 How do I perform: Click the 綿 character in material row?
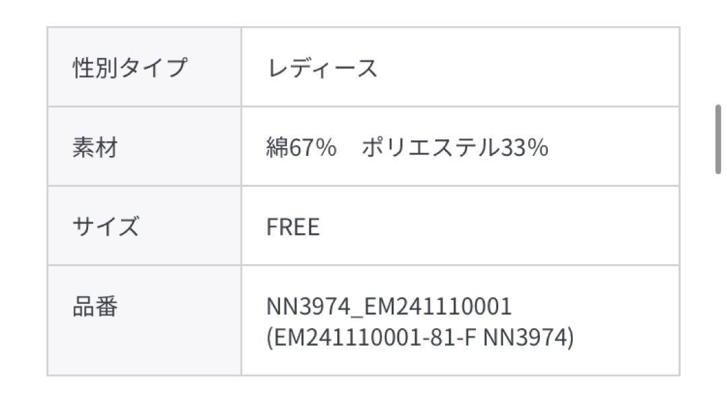pyautogui.click(x=277, y=147)
